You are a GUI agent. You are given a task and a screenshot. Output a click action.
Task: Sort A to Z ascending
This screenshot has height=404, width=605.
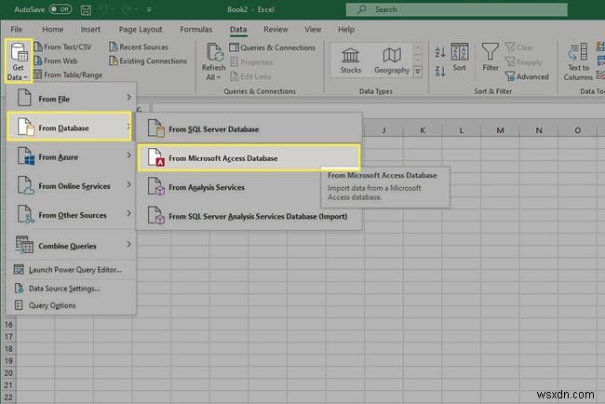point(440,52)
